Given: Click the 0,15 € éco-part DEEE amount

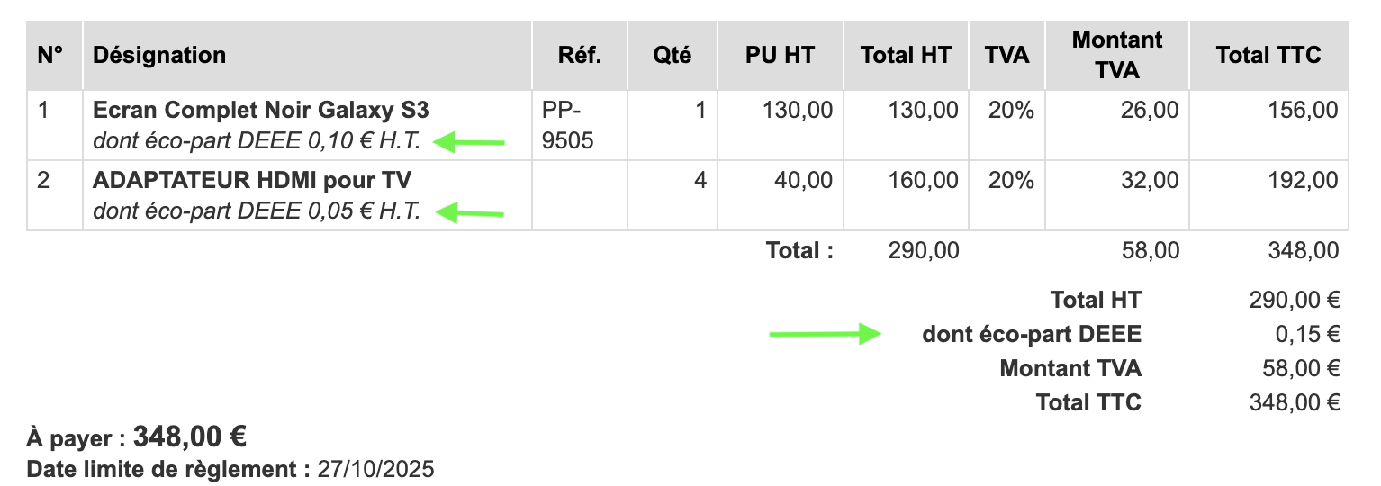Looking at the screenshot, I should click(1307, 335).
